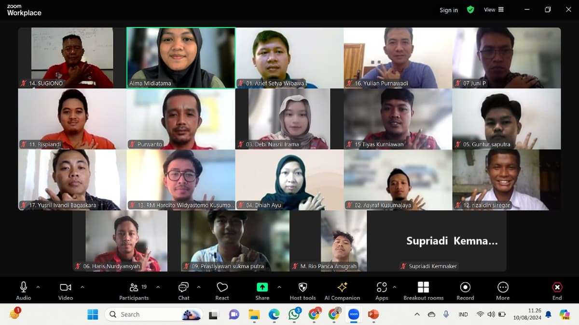
Task: Switch to Zoom taskbar icon
Action: click(354, 314)
